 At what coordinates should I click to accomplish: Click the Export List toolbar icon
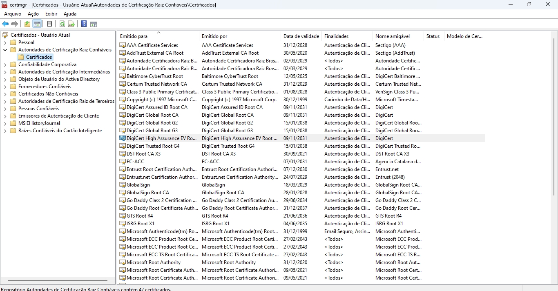coord(71,24)
